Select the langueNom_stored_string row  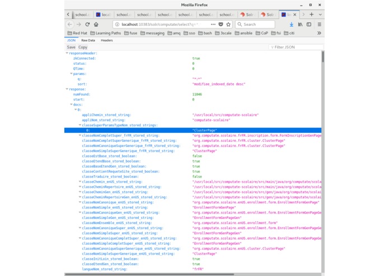tap(193, 269)
